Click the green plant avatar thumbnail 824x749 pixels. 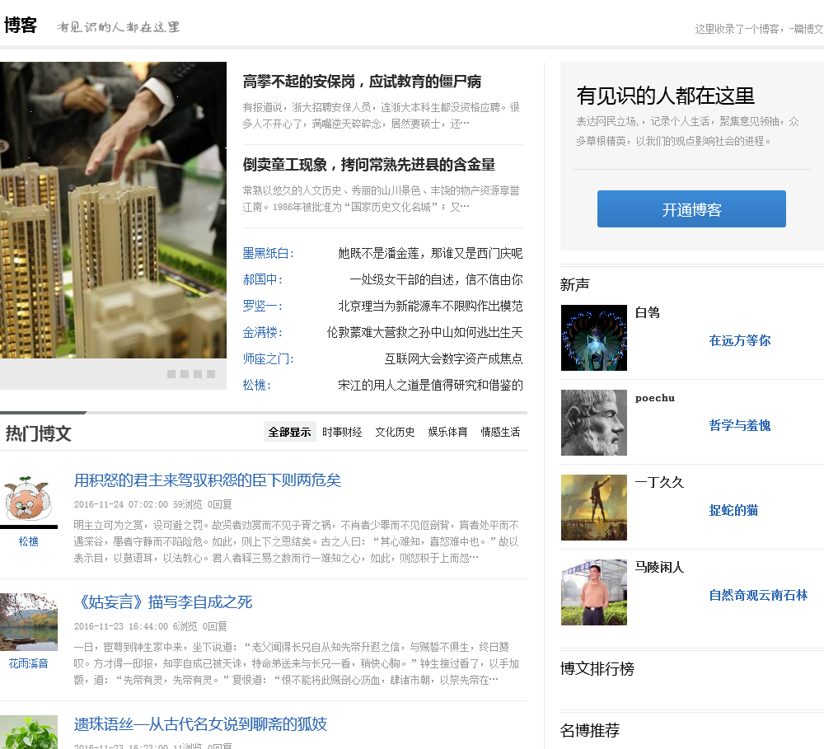click(x=28, y=732)
